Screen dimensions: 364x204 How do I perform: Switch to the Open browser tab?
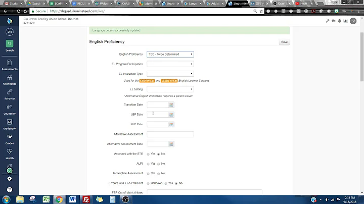click(282, 4)
